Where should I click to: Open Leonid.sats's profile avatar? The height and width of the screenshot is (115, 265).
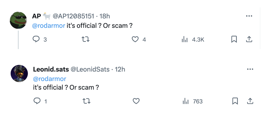19,74
